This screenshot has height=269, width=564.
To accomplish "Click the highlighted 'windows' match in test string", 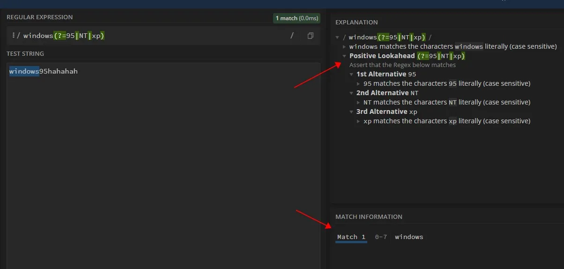I will tap(24, 72).
